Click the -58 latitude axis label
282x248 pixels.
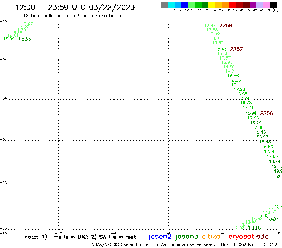3,182
